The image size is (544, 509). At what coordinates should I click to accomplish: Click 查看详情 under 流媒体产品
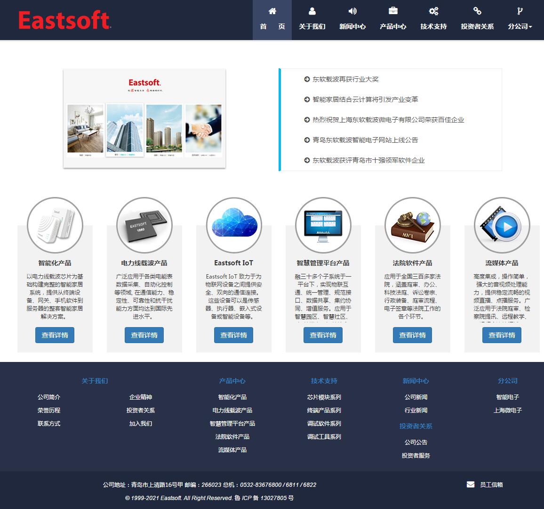(502, 335)
